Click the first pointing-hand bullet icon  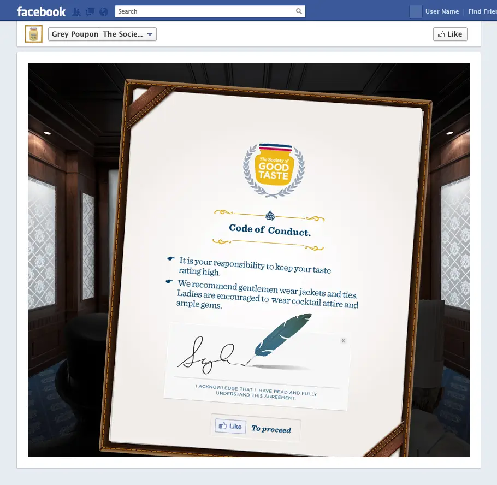tap(171, 258)
